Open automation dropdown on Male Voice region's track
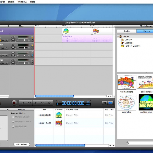This screenshot has width=153, height=153. tap(6, 40)
